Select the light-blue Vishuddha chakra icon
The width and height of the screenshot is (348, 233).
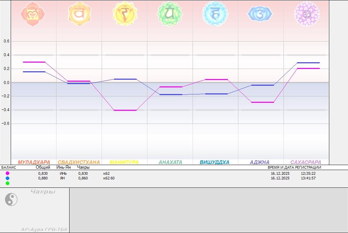[x=215, y=14]
